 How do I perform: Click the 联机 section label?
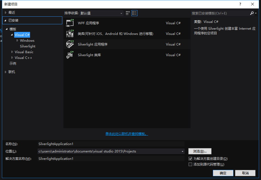click(12, 72)
